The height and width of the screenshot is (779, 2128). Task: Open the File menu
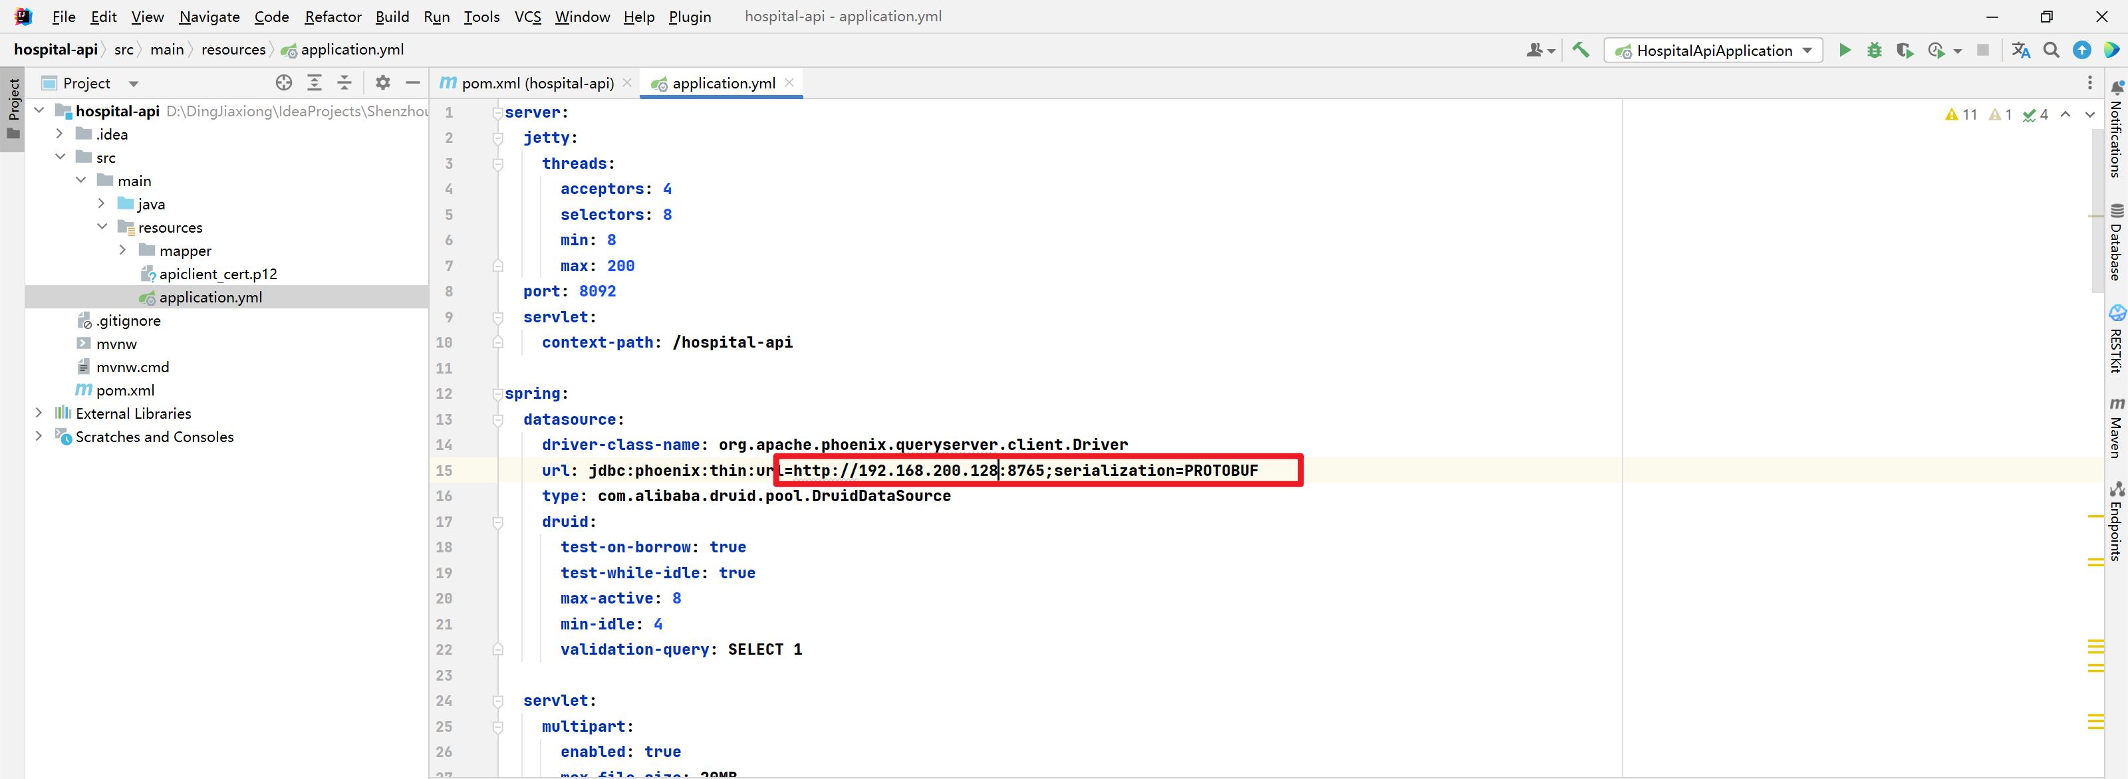(64, 17)
